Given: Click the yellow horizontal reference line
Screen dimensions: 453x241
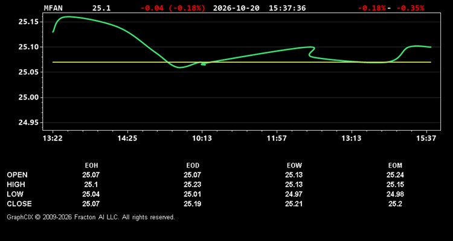Looking at the screenshot, I should 242,62.
